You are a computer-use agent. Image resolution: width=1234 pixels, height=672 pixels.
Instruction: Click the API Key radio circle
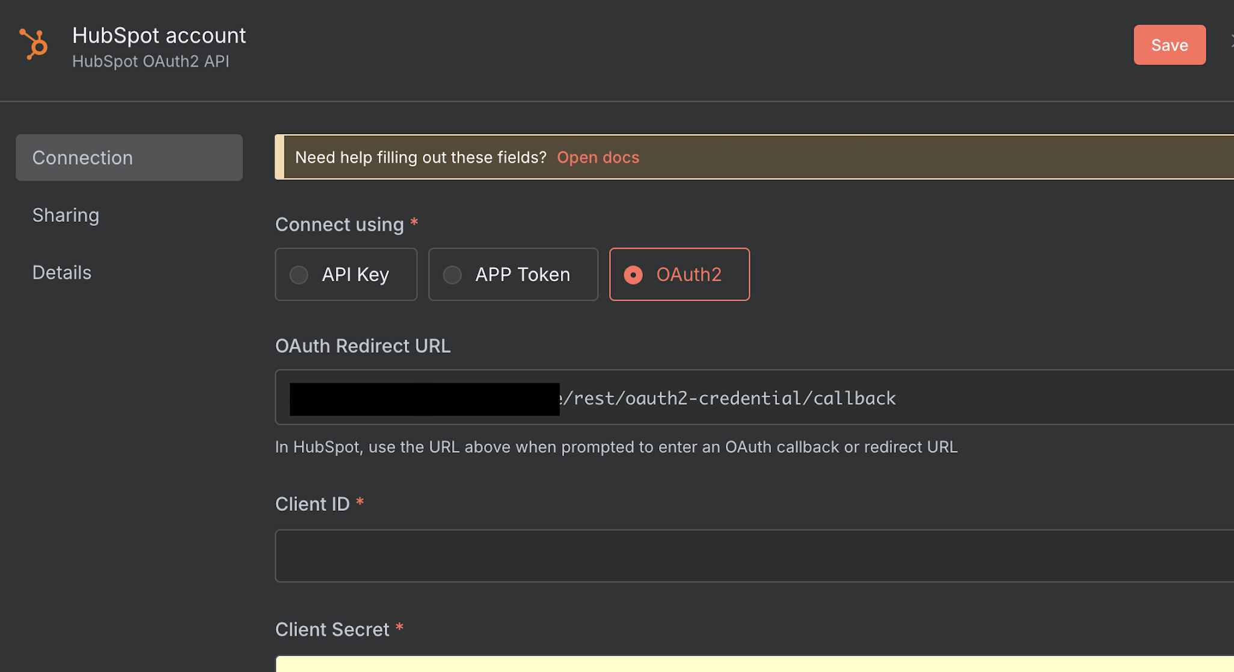point(299,275)
